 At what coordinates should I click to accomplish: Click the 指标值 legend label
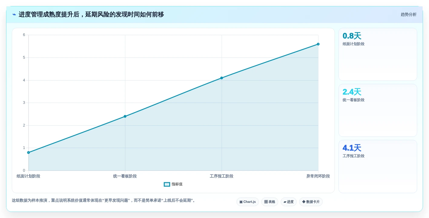point(177,184)
